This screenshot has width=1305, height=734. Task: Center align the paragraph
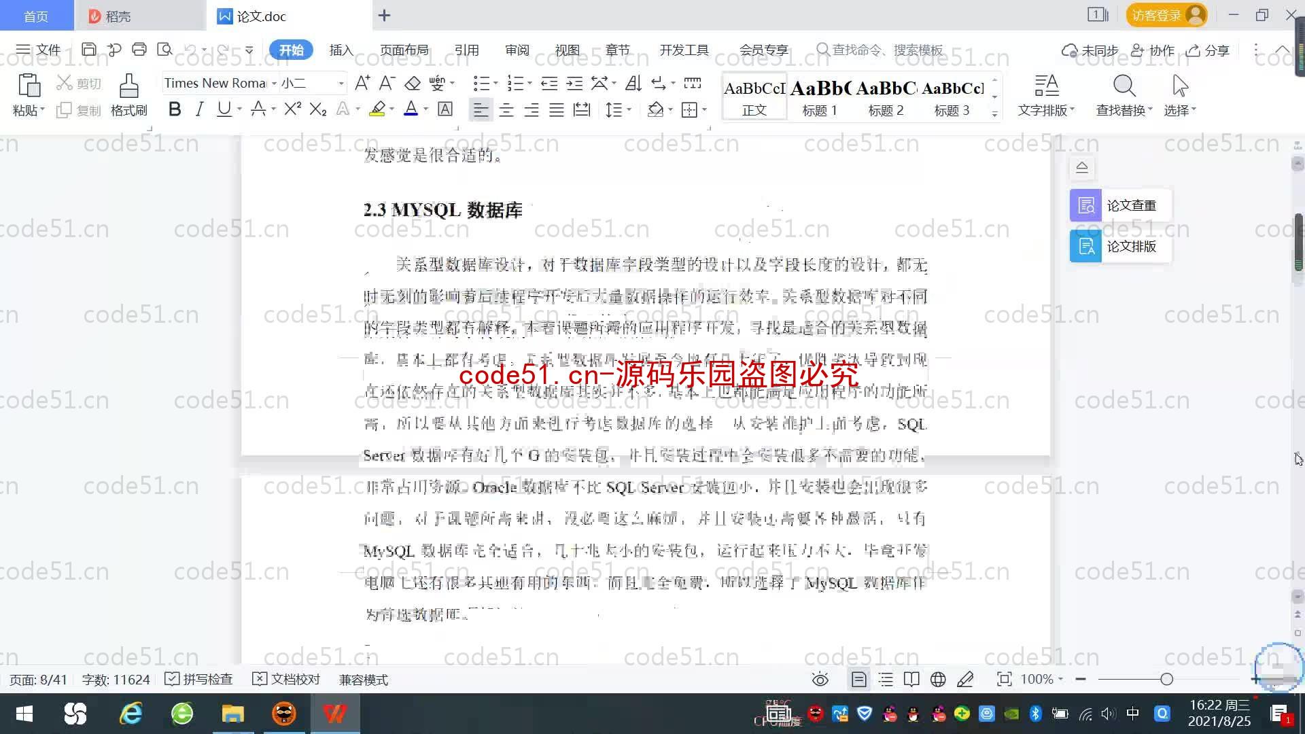506,109
